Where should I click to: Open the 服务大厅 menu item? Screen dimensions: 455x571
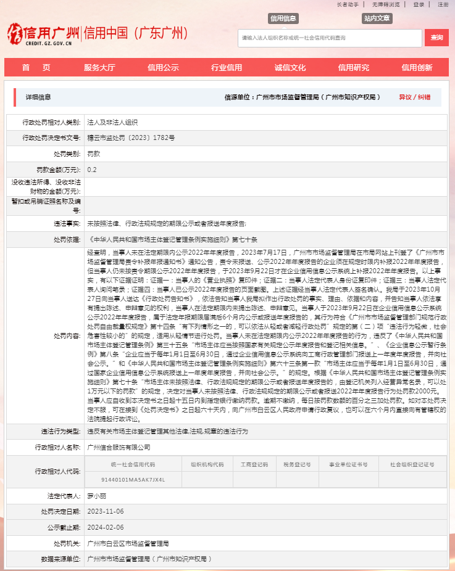[99, 67]
